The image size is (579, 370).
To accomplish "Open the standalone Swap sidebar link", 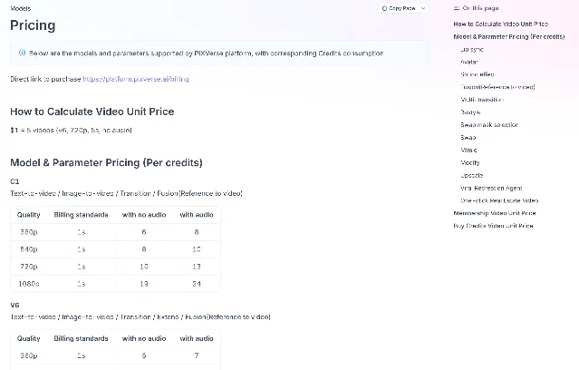I will 468,137.
